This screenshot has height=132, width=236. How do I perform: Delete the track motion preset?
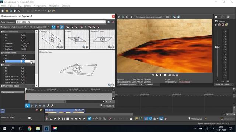[x=113, y=22]
